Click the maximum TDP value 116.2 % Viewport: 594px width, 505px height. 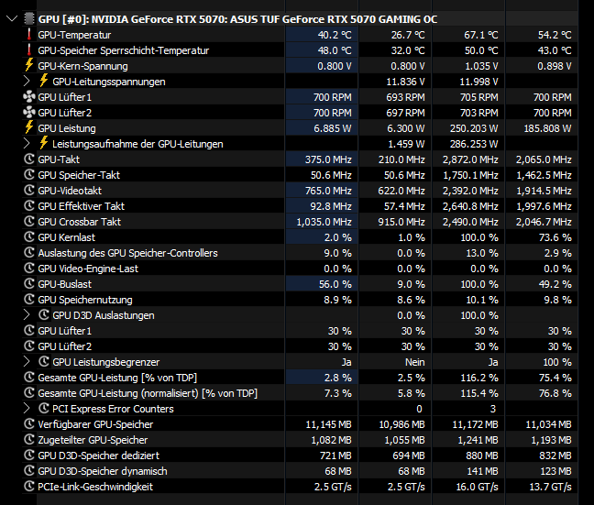pos(479,378)
